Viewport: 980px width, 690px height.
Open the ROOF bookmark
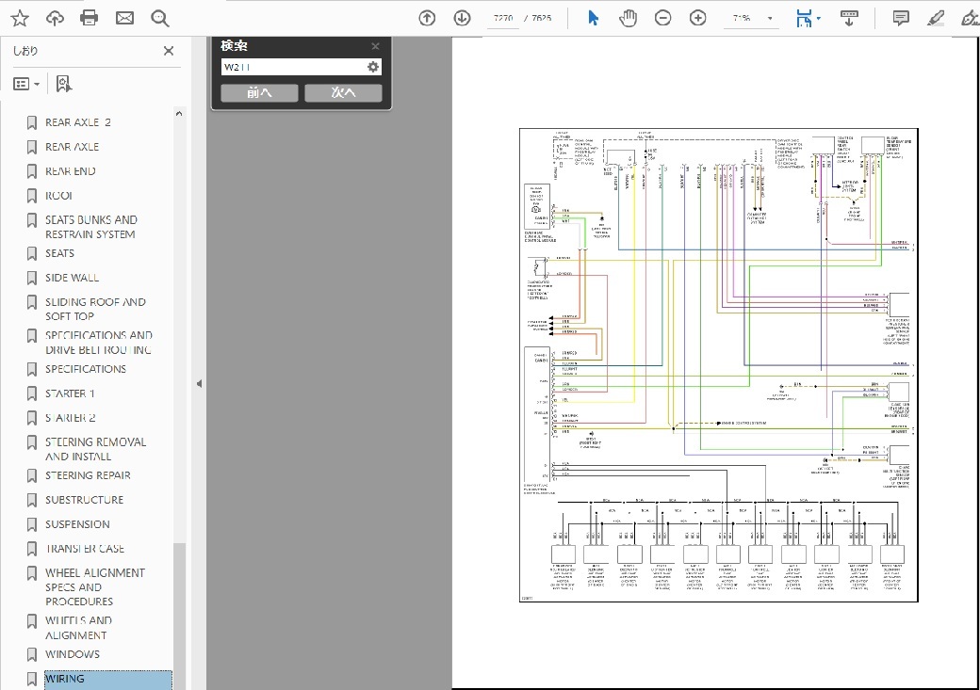click(x=58, y=196)
